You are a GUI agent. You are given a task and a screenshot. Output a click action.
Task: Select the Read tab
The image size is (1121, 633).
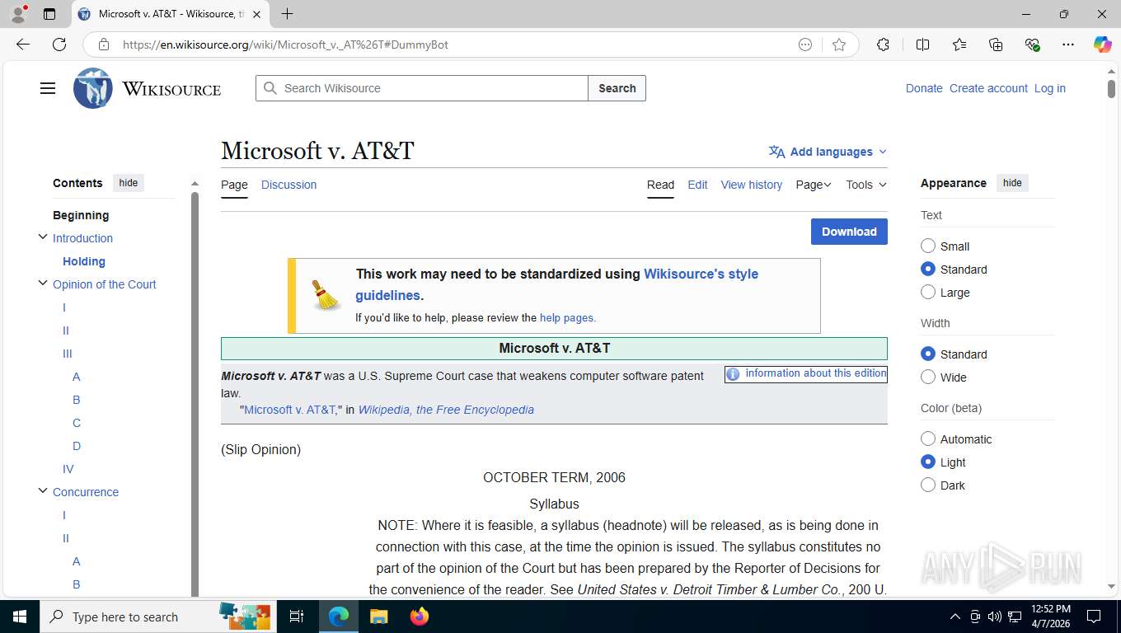click(660, 185)
